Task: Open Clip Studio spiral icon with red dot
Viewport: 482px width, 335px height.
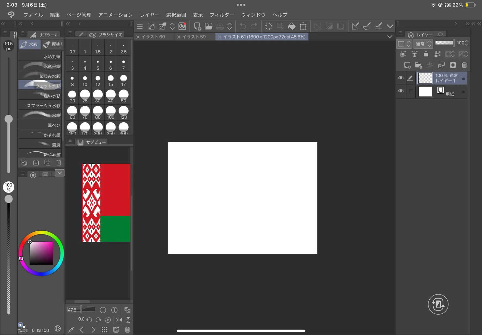Action: pos(182,26)
